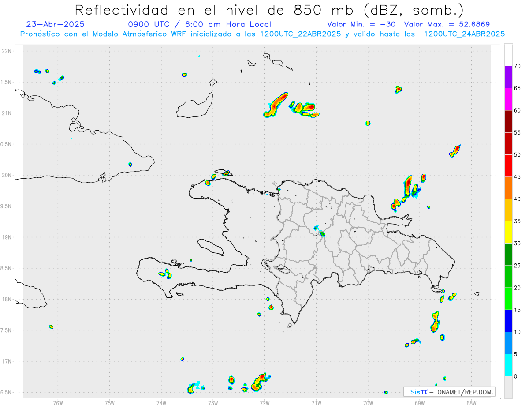The width and height of the screenshot is (529, 409).
Task: Click the colorbar label '50'
Action: [518, 155]
